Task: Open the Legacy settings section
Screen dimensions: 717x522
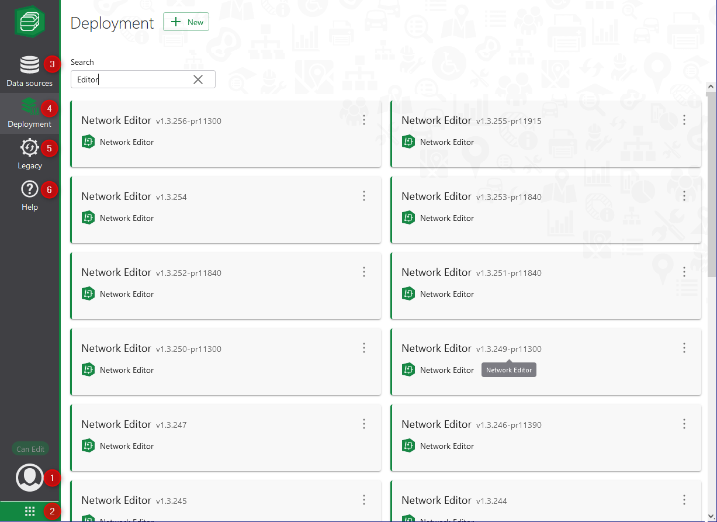Action: [x=29, y=154]
